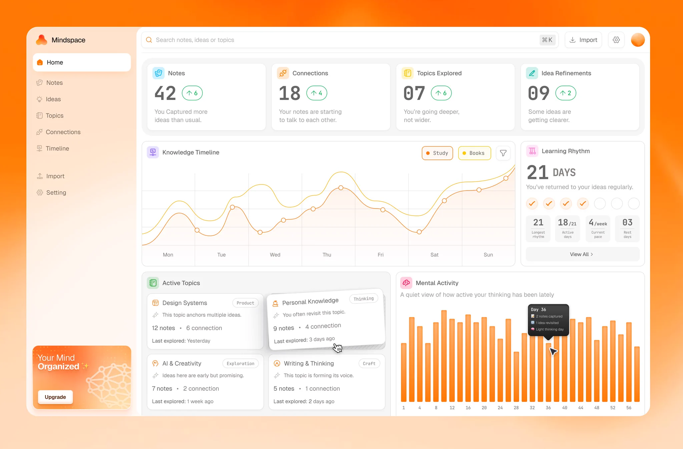683x449 pixels.
Task: Click the Idea Refinements pencil icon
Action: pyautogui.click(x=532, y=73)
